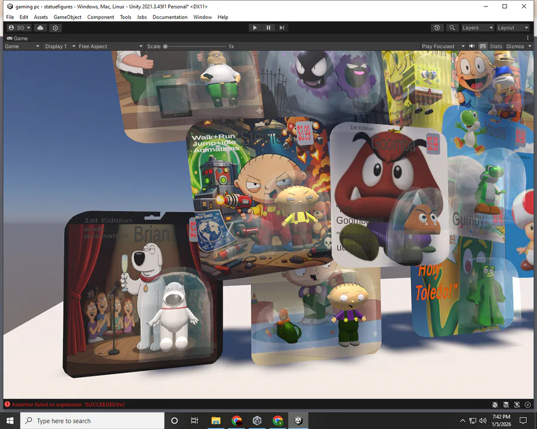Toggle the debugger bug icon in status bar
Image resolution: width=537 pixels, height=429 pixels.
point(495,405)
